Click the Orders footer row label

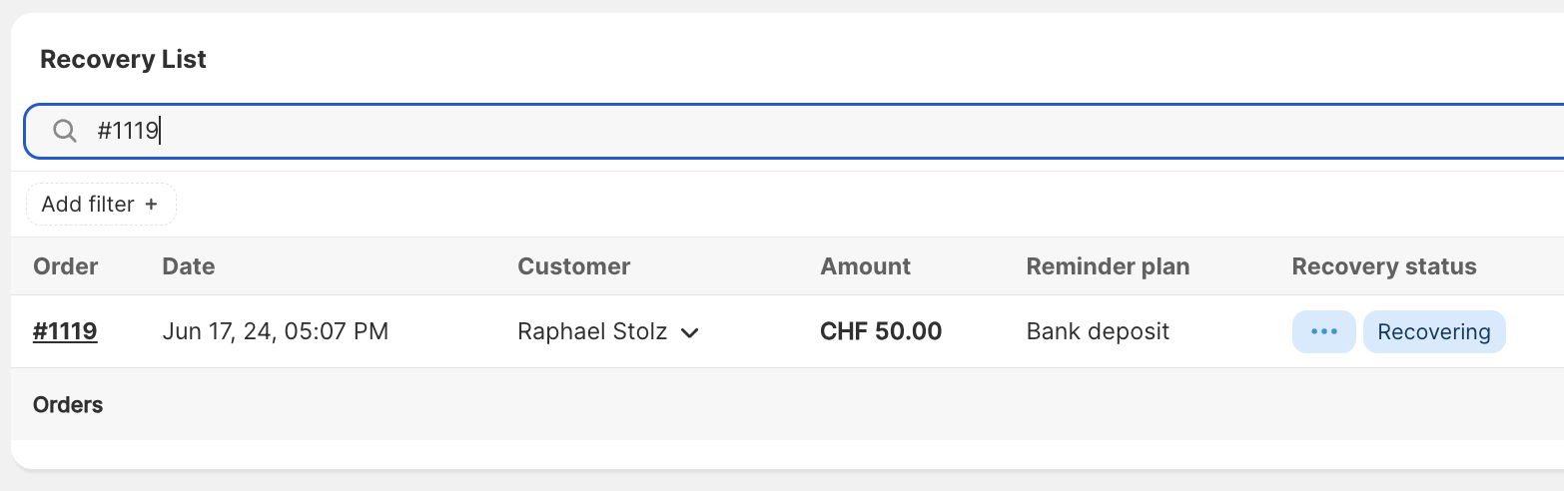point(68,404)
